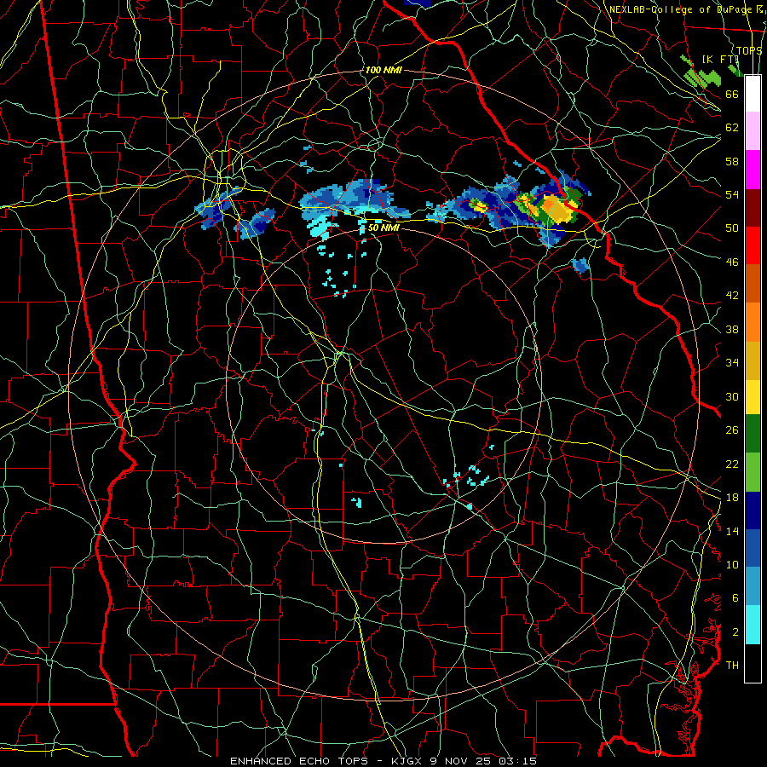The image size is (767, 767).
Task: Click the gold legend swatch near 34
Action: tap(753, 360)
